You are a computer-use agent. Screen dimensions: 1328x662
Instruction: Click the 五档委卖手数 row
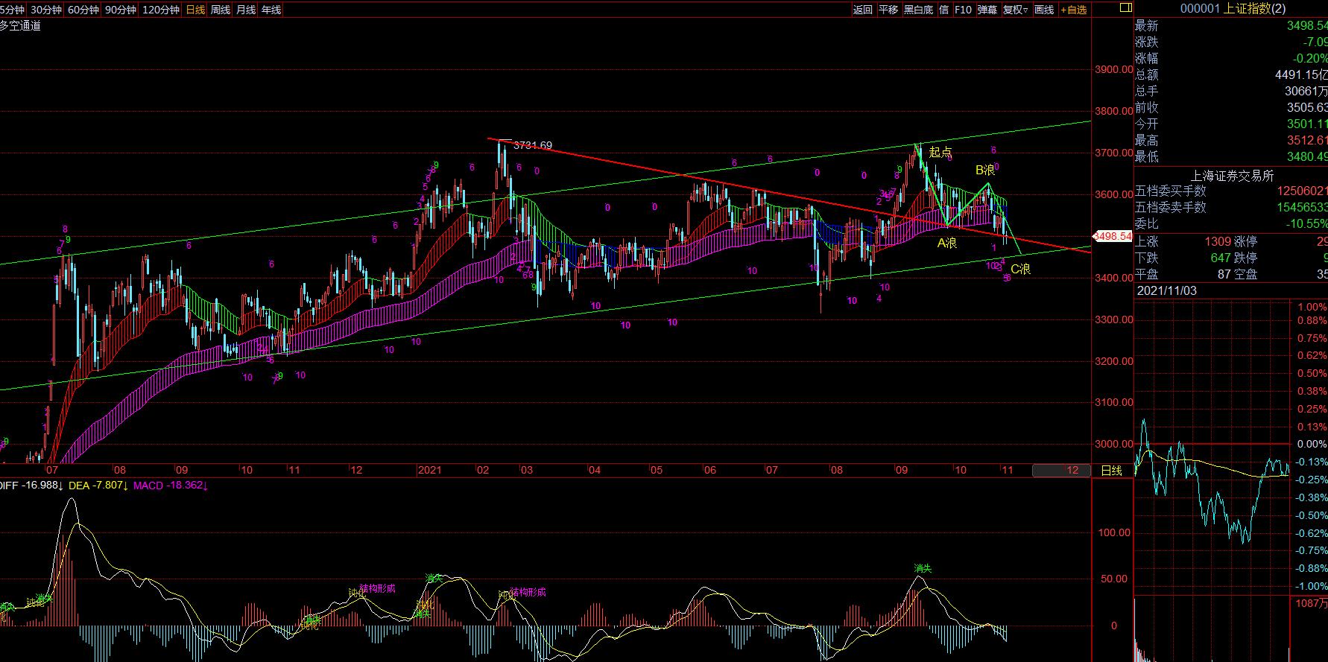[x=1231, y=208]
